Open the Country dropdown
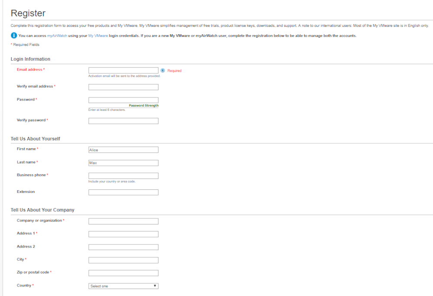 coord(123,286)
